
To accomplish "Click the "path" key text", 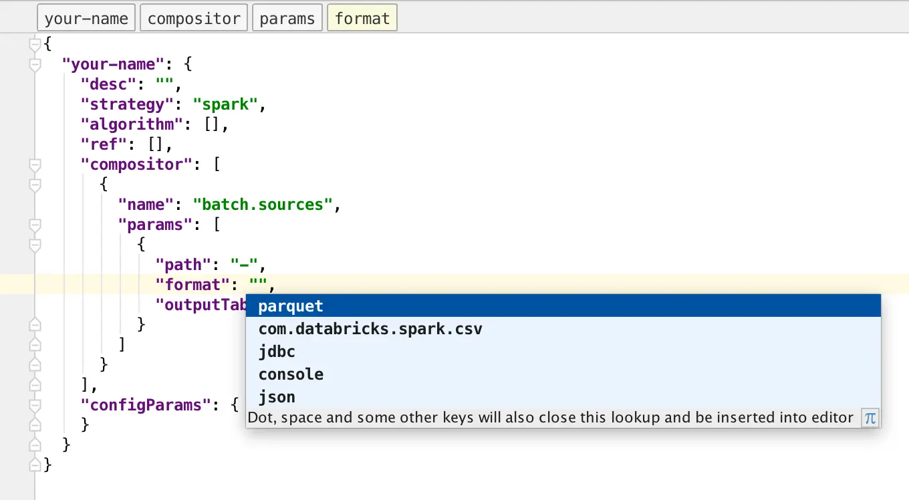I will 183,265.
